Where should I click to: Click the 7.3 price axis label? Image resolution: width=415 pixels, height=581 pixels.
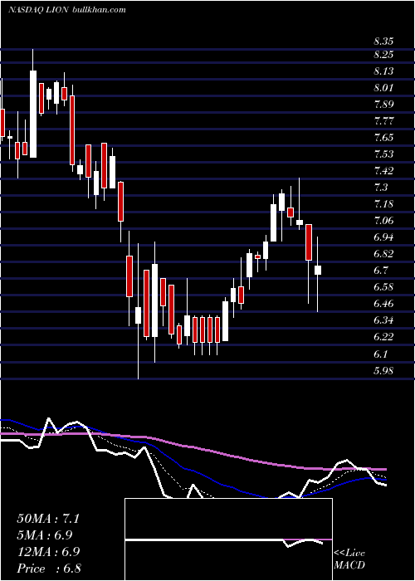[381, 188]
